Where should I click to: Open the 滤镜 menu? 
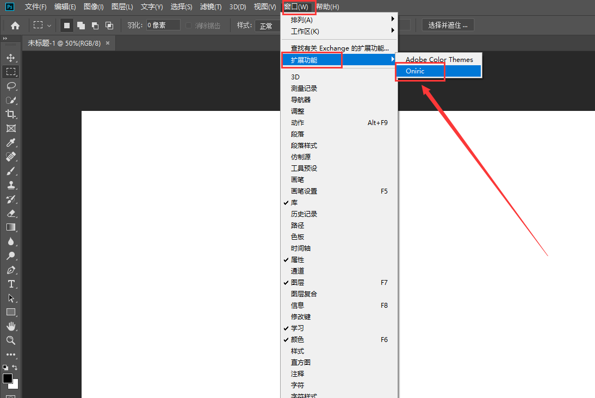tap(210, 7)
